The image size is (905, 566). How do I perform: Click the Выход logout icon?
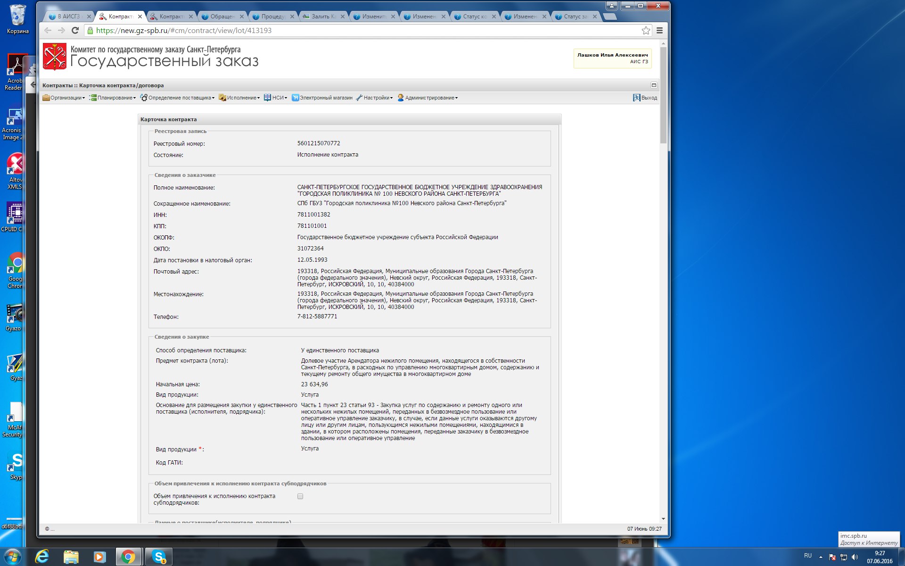(636, 98)
